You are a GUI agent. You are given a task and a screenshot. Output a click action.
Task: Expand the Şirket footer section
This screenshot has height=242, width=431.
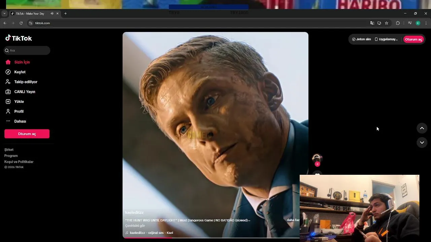[9, 150]
